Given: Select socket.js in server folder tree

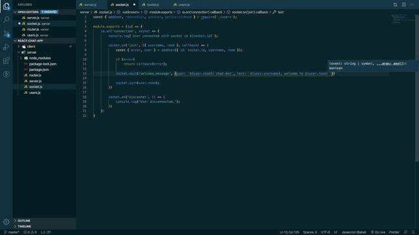Looking at the screenshot, I should 45,87.
